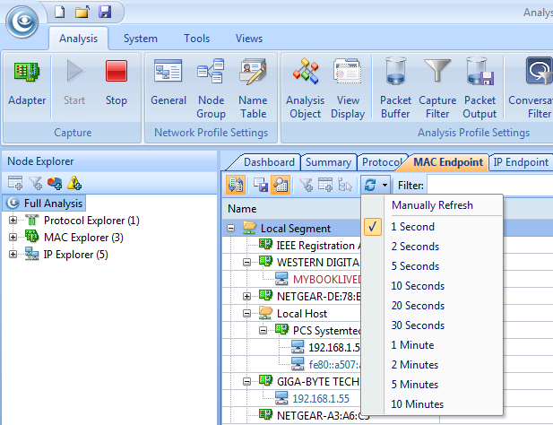Click the MAC Endpoint export save icon
The width and height of the screenshot is (553, 425).
tap(261, 185)
